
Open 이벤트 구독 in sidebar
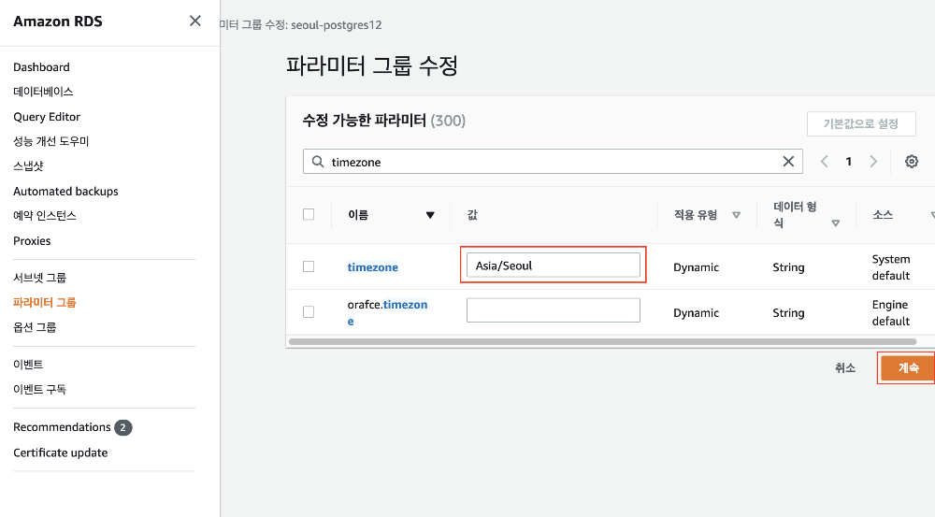tap(39, 389)
